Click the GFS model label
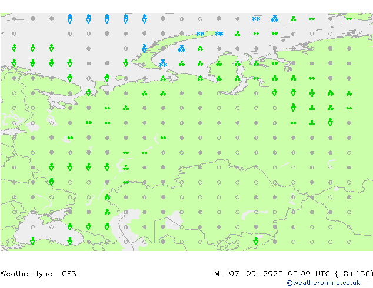Screen dimensions: 373x288 (69, 274)
